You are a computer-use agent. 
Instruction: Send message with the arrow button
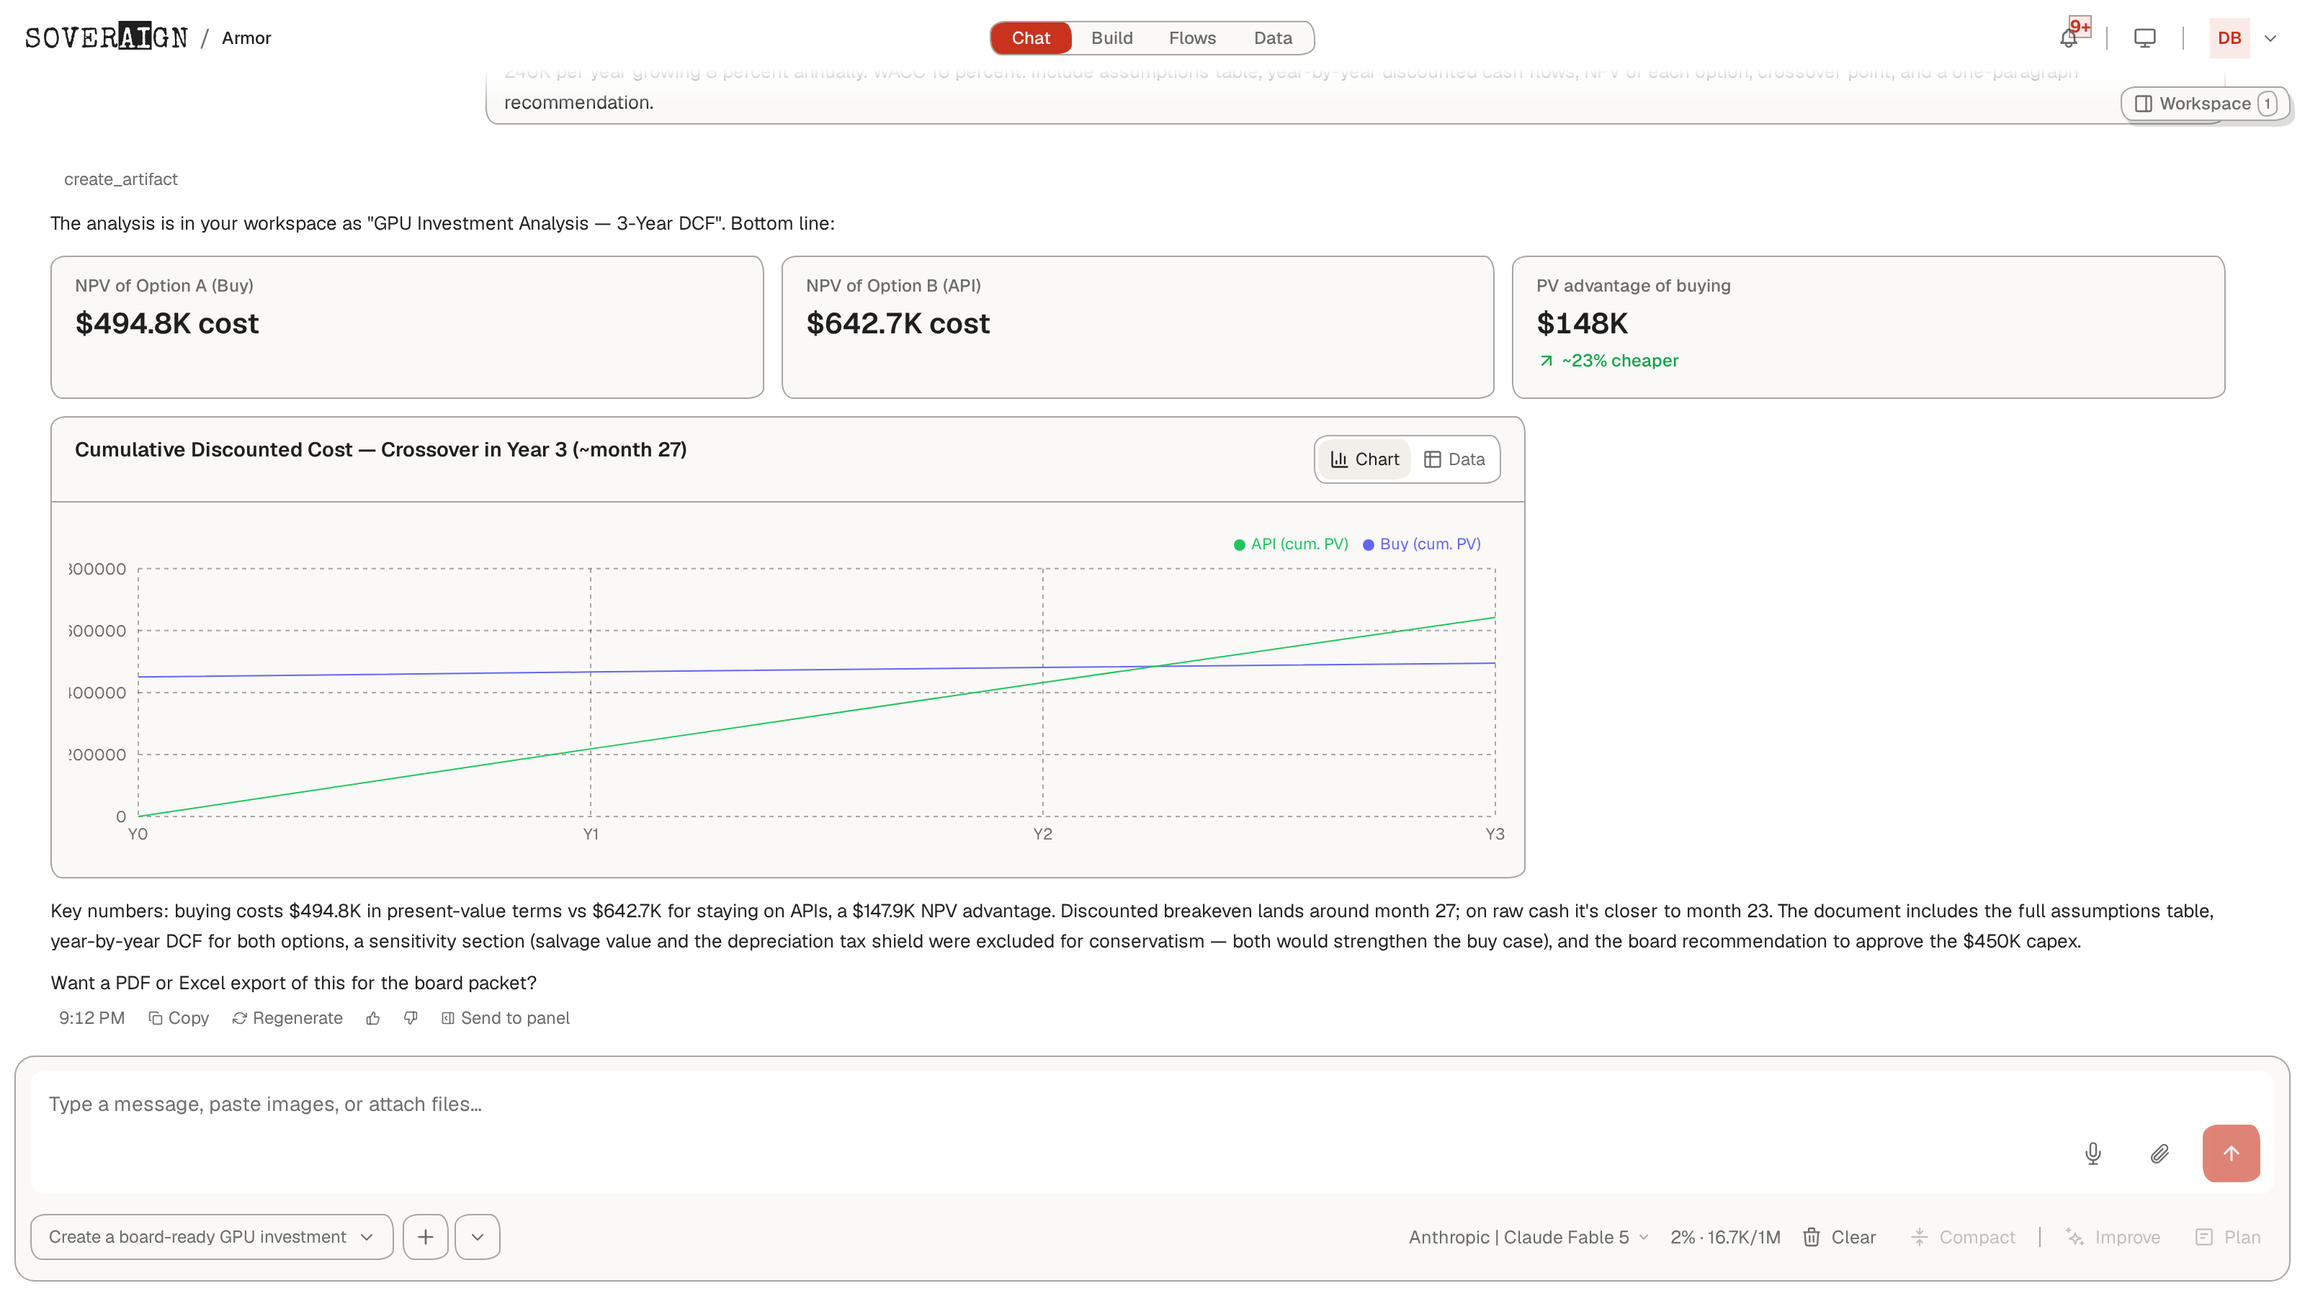pos(2231,1153)
